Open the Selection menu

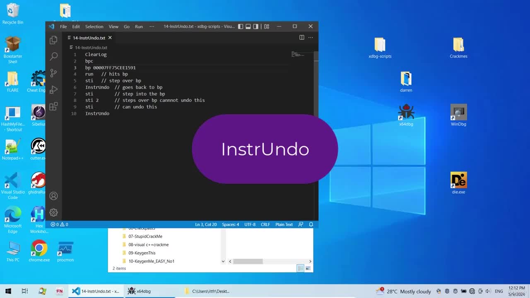point(94,26)
